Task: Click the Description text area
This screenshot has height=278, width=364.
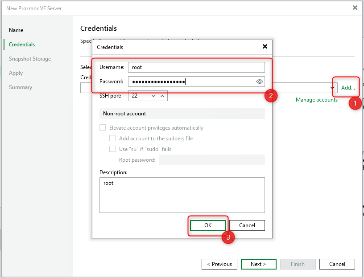Action: coord(182,195)
